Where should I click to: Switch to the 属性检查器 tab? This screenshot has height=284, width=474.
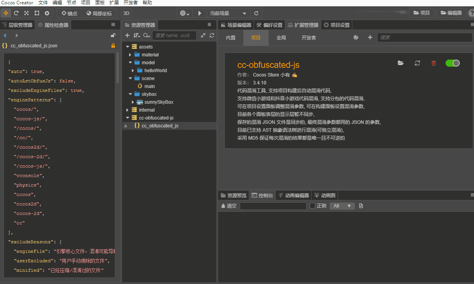click(x=53, y=25)
